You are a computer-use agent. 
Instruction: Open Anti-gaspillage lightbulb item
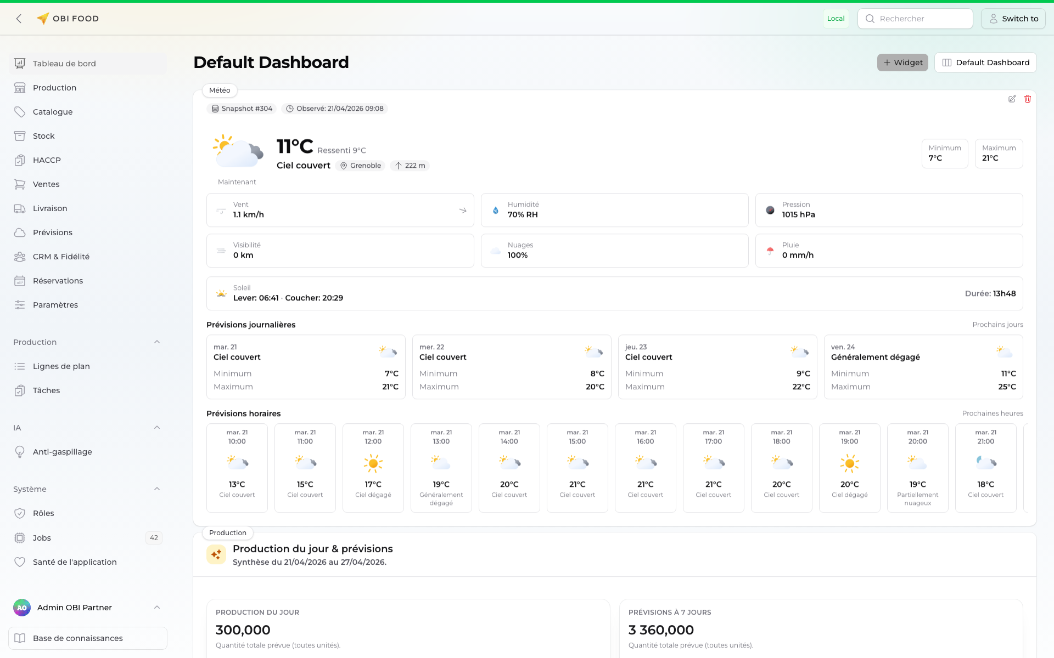tap(62, 452)
